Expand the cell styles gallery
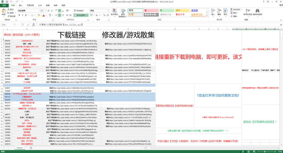Viewport: 283px width, 153px height. click(x=207, y=16)
